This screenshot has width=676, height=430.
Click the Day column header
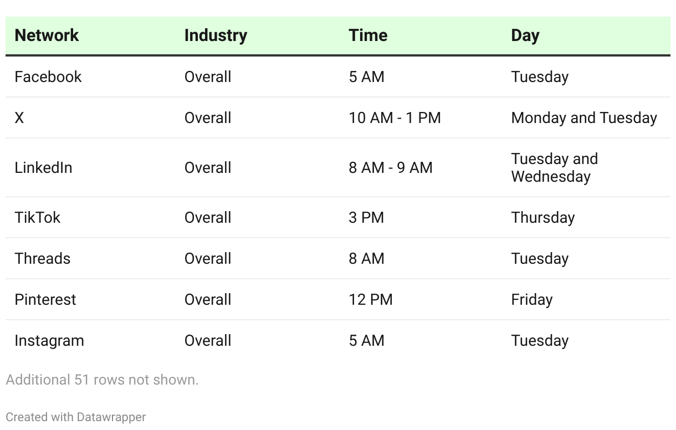525,35
